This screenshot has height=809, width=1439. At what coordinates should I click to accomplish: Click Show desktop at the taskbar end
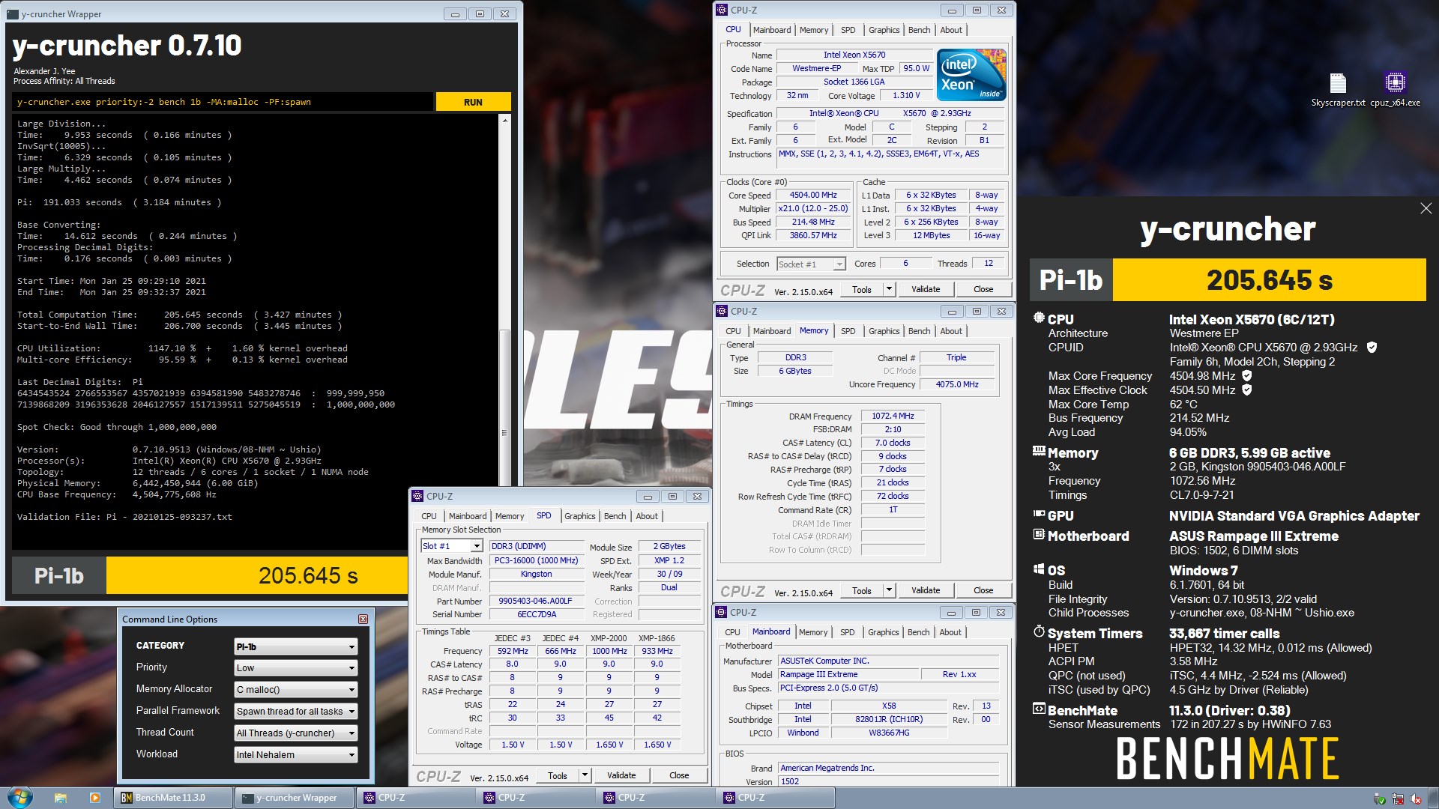tap(1434, 799)
